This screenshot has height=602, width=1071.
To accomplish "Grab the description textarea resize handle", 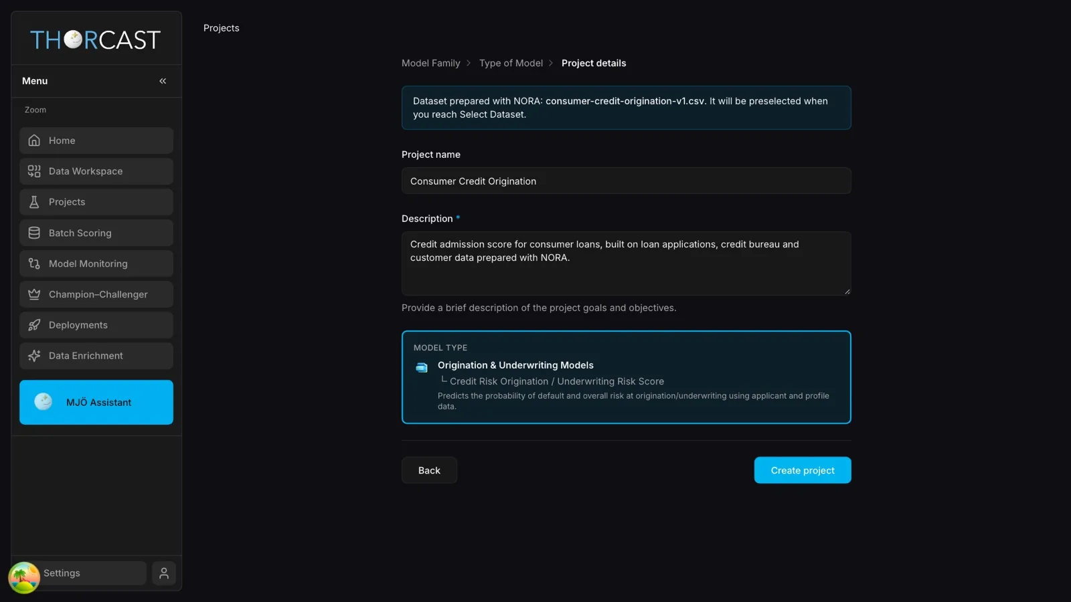I will pyautogui.click(x=847, y=291).
